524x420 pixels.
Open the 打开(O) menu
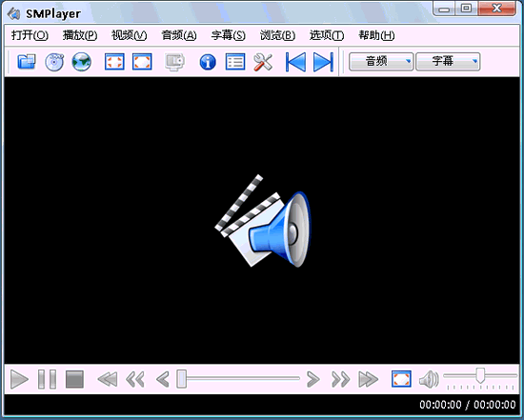pos(30,35)
